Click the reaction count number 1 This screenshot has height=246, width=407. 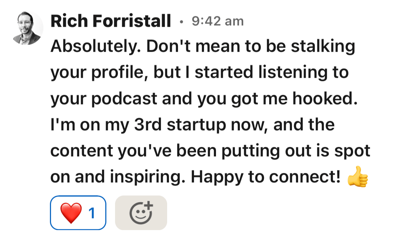92,213
